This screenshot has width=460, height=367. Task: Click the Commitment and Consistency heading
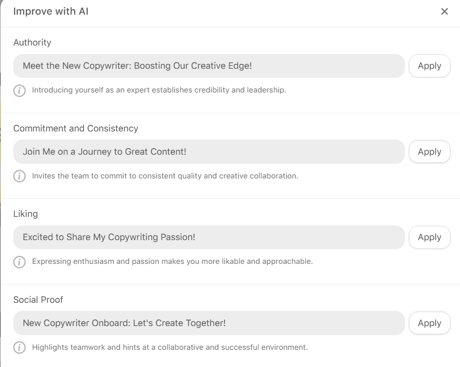pyautogui.click(x=76, y=128)
